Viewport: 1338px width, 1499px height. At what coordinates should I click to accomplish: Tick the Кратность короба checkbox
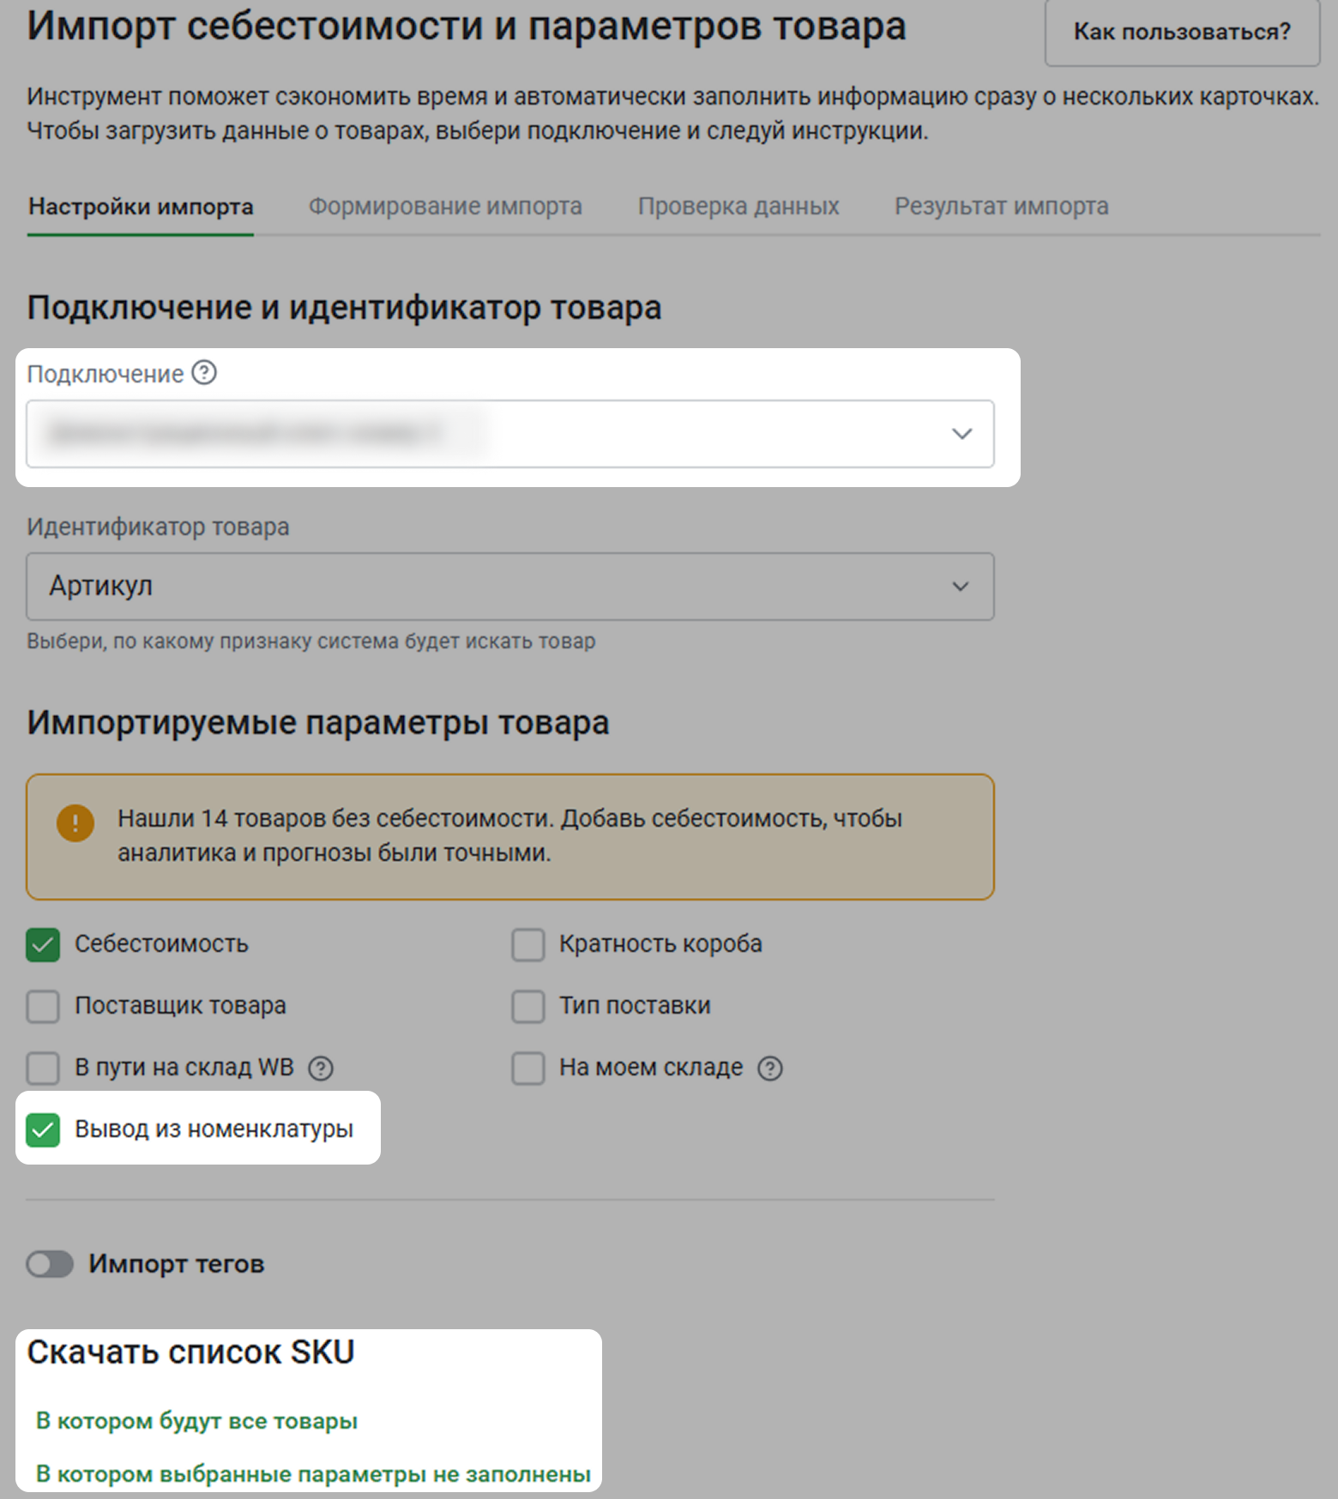click(528, 945)
